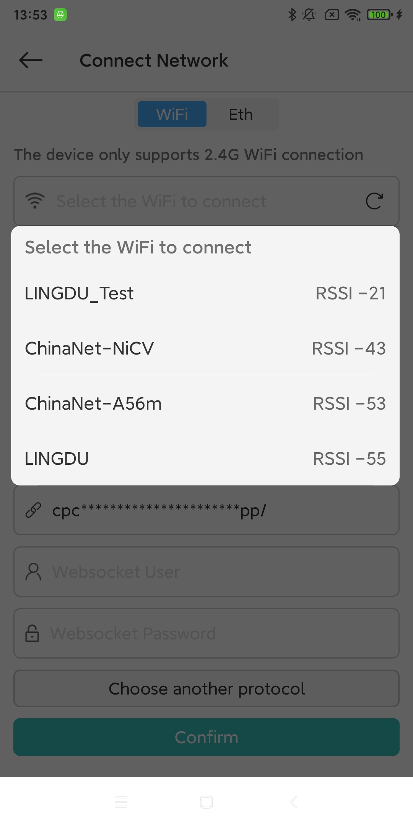Tap the Bluetooth status bar icon
This screenshot has width=413, height=827.
[292, 15]
